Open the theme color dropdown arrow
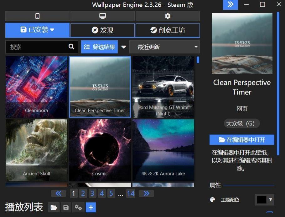 point(271,199)
